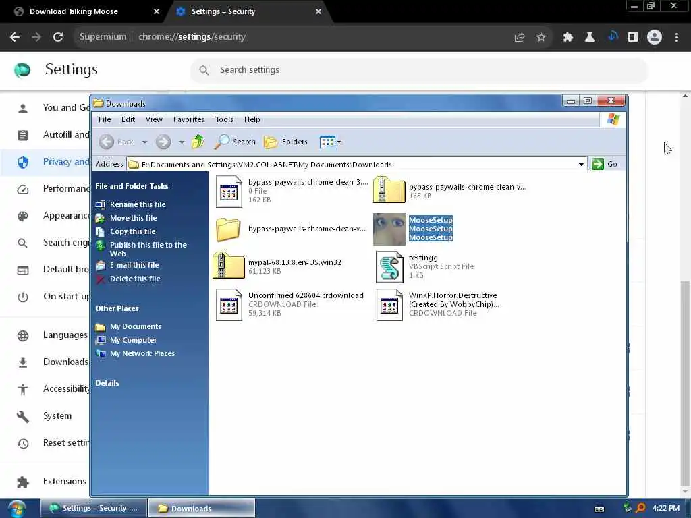Open the Tools menu
Viewport: 691px width, 518px height.
click(x=224, y=119)
